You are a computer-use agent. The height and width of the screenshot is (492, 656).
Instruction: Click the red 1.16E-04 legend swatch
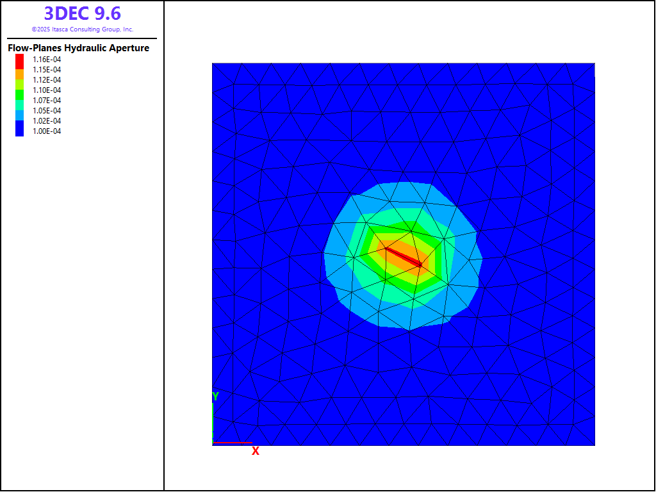(19, 59)
